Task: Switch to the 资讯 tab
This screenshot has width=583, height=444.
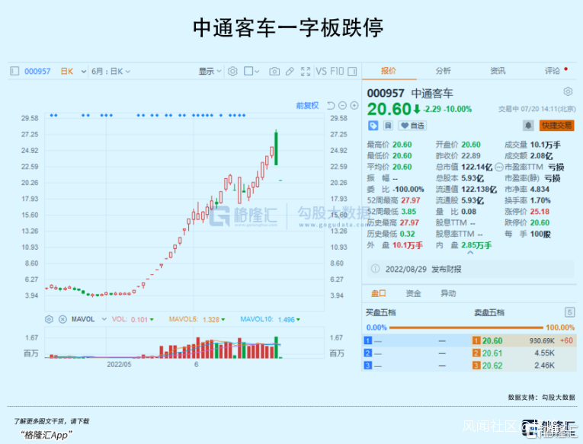Action: 498,71
